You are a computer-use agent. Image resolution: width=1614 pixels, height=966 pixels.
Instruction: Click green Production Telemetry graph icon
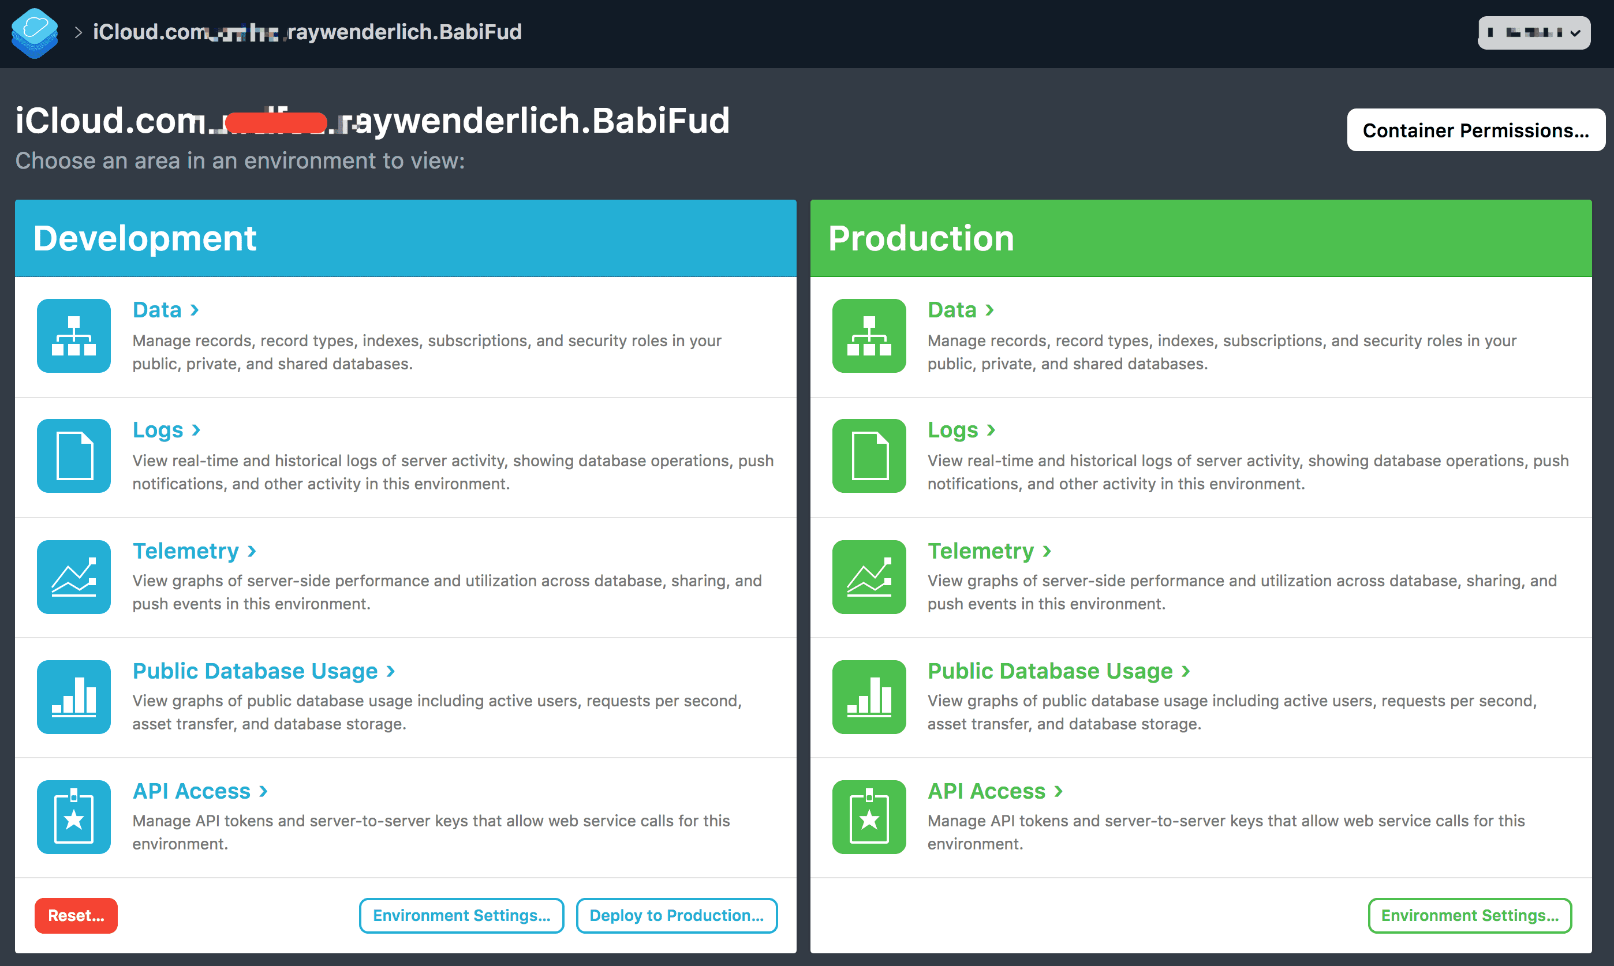[x=869, y=576]
